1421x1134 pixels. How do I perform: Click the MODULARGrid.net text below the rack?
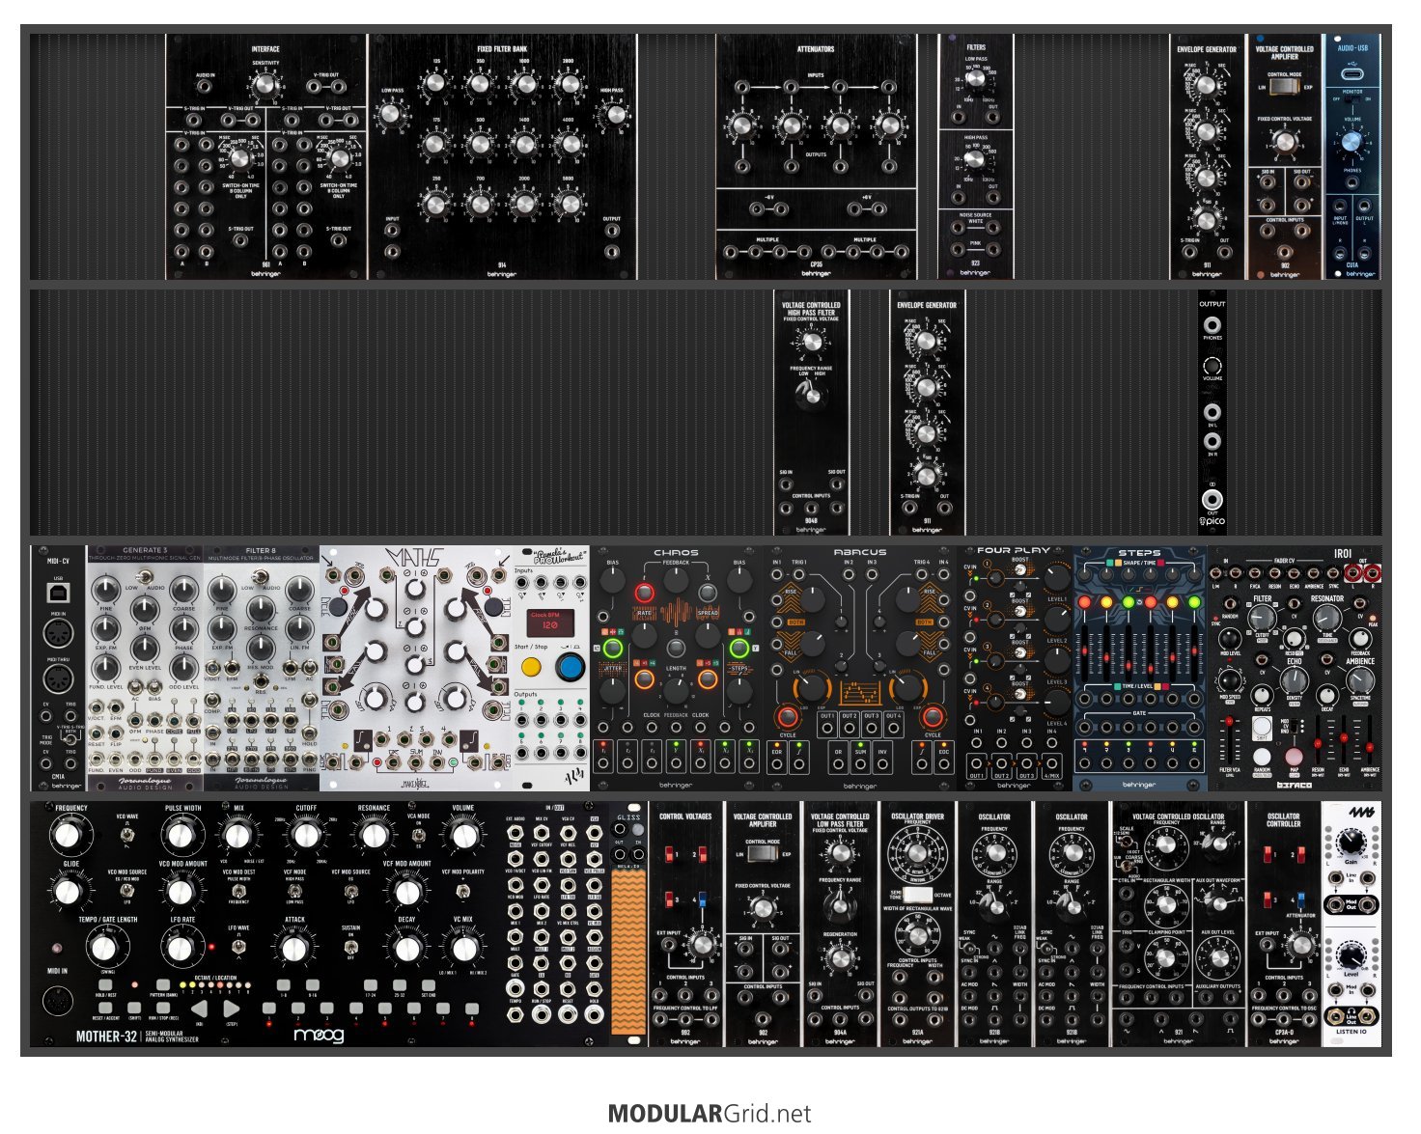[710, 1114]
